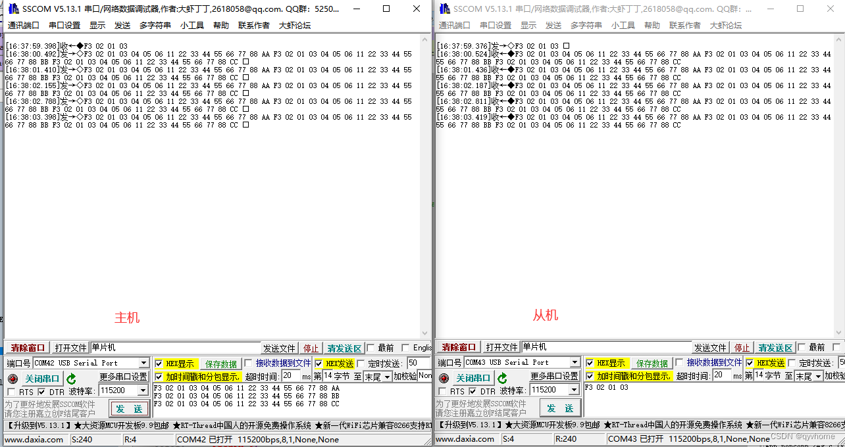Click 清发送区 button in COM43 window
The width and height of the screenshot is (845, 447).
tap(775, 348)
